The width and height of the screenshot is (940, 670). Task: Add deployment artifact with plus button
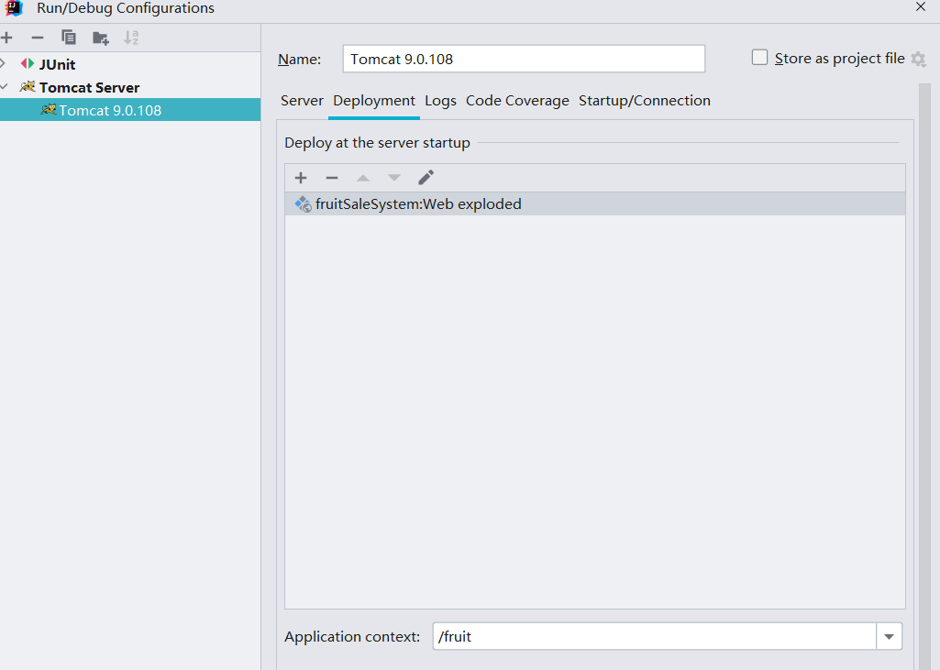tap(301, 178)
